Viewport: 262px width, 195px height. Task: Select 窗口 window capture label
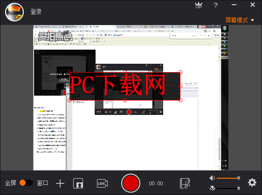click(42, 183)
